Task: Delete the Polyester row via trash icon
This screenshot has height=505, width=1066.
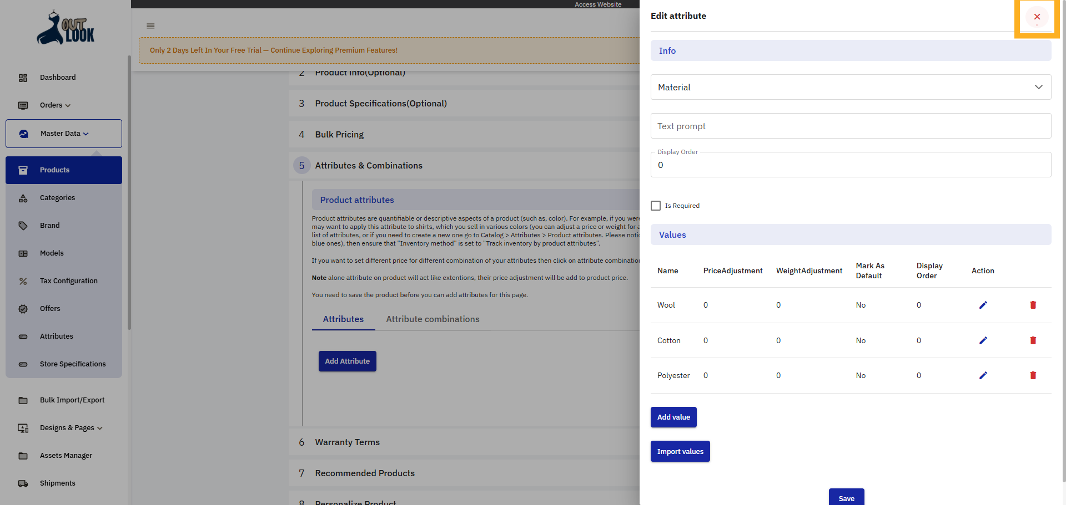Action: click(x=1033, y=375)
